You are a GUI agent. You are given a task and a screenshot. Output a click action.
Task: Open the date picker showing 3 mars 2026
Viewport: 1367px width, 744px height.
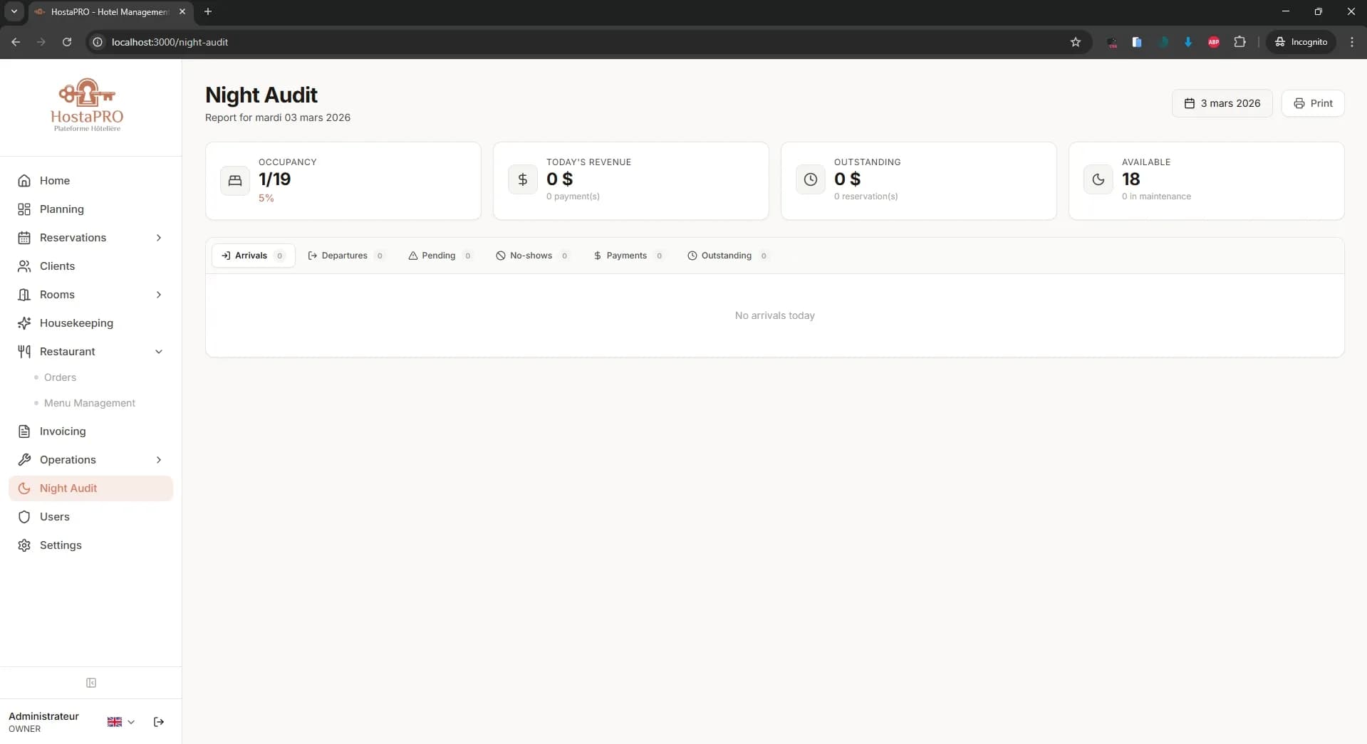[1221, 103]
